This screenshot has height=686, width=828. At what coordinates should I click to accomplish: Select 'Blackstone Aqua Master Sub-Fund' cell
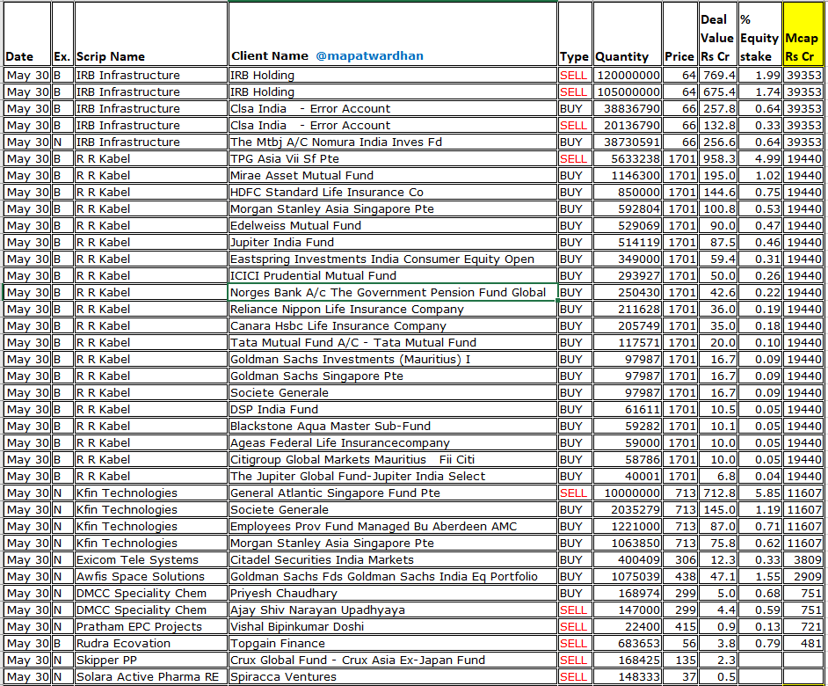point(393,427)
